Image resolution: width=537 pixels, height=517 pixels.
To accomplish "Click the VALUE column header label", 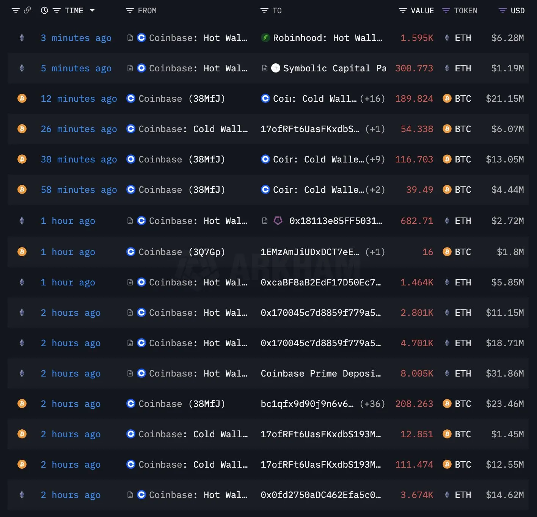I will [422, 11].
